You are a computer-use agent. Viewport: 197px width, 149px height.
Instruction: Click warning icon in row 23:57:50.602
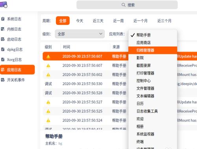48,74
